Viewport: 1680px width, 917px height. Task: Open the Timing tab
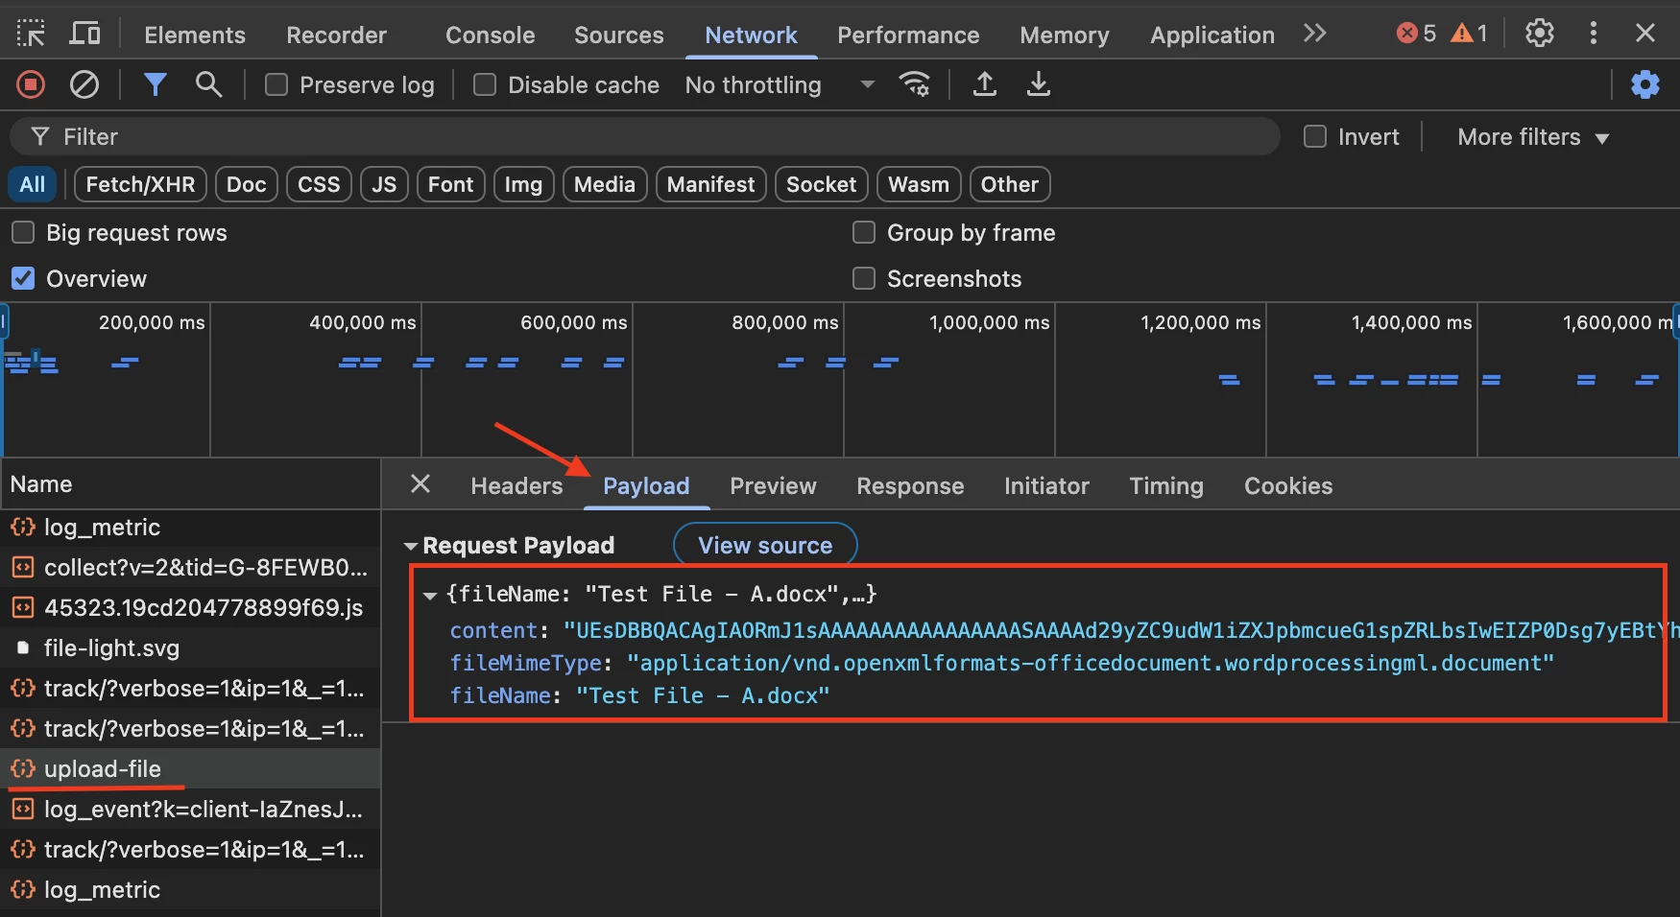[1166, 486]
